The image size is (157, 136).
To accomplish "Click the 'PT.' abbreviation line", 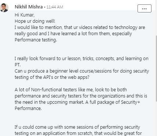I will tap(18, 65).
